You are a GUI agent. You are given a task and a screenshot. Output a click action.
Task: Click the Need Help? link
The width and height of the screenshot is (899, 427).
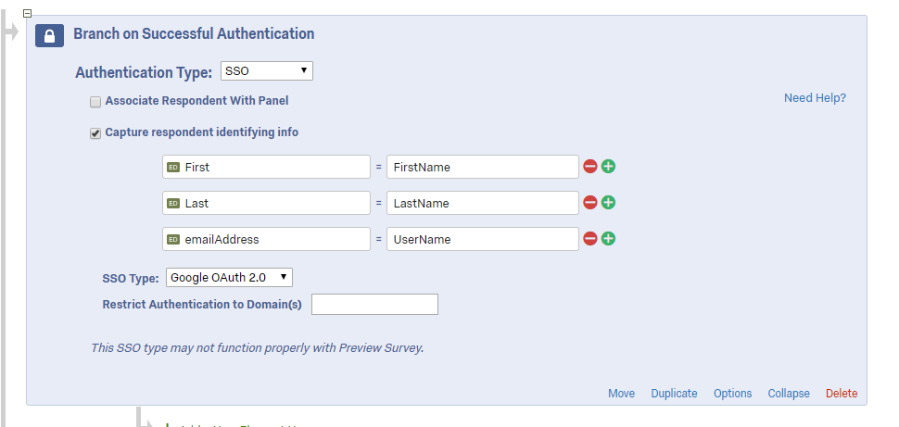[x=815, y=98]
